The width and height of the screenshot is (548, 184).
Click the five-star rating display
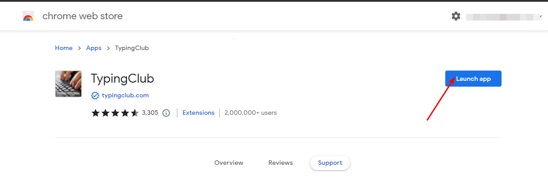(115, 113)
